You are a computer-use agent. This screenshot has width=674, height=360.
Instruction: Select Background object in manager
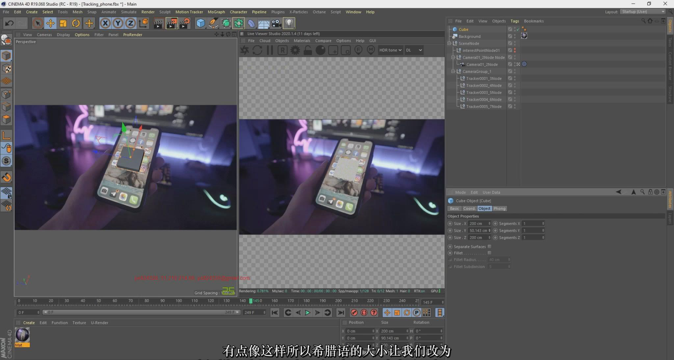coord(469,36)
